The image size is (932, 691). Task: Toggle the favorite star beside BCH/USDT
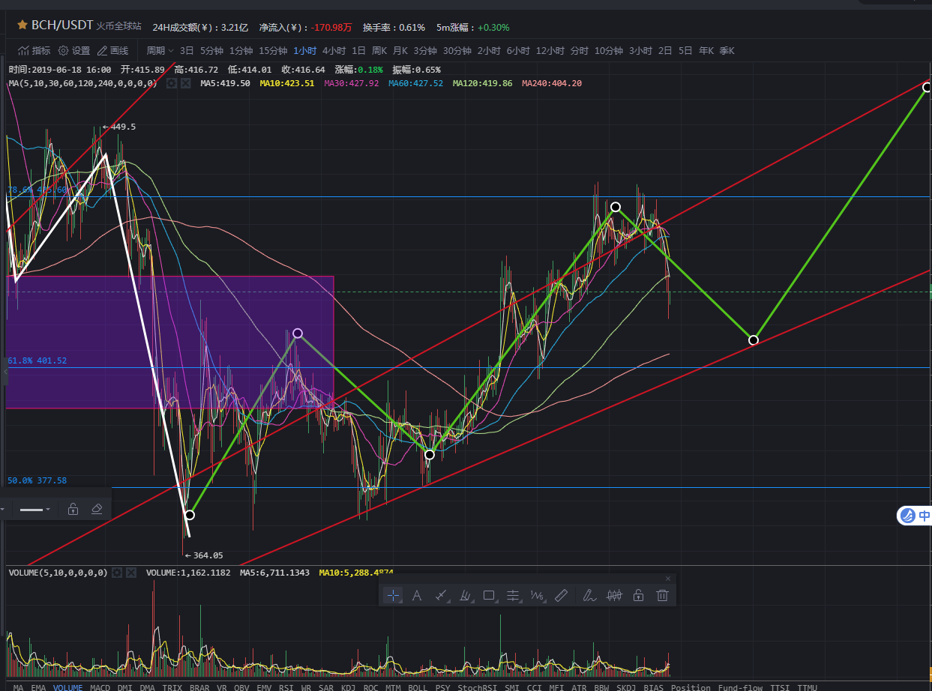22,25
